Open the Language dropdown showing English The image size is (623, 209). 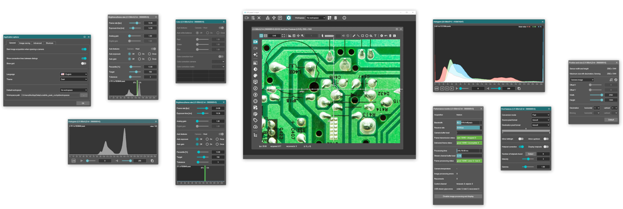73,74
